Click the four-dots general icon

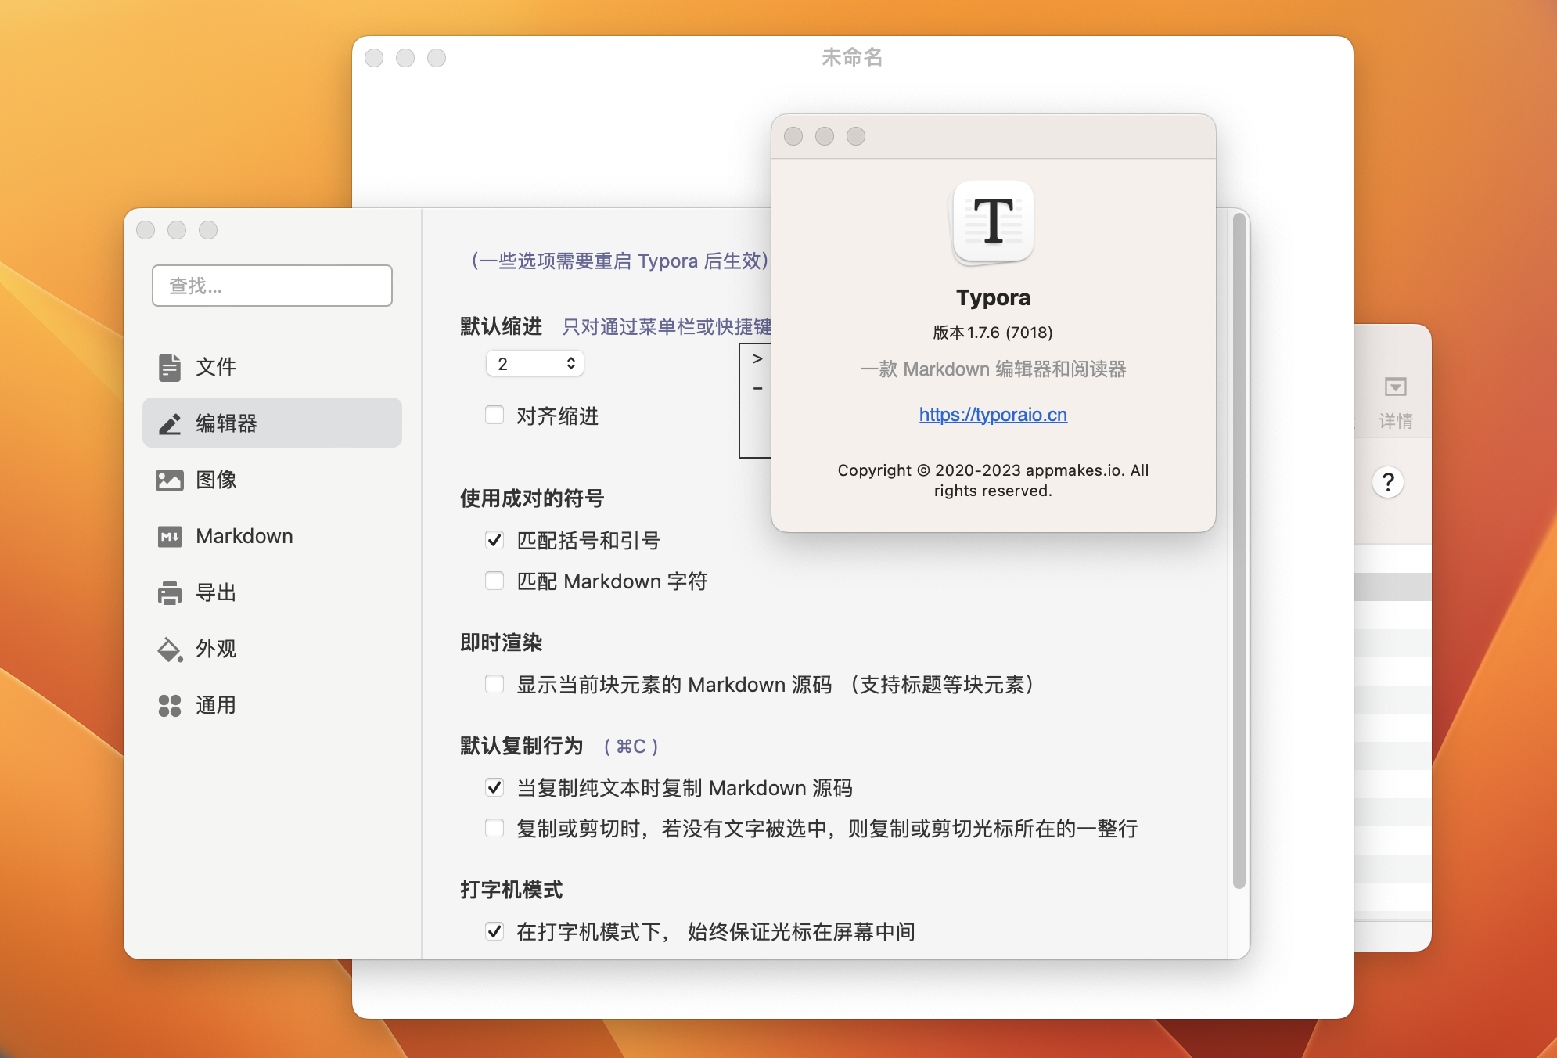click(170, 705)
